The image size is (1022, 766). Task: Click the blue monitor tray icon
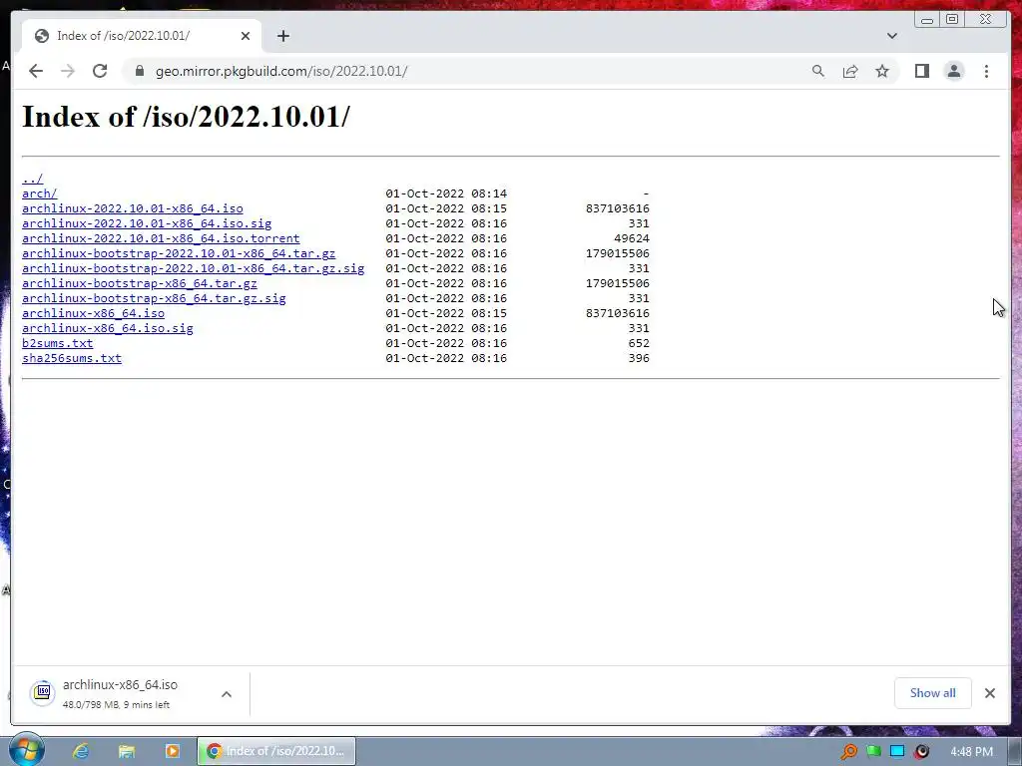pos(897,752)
